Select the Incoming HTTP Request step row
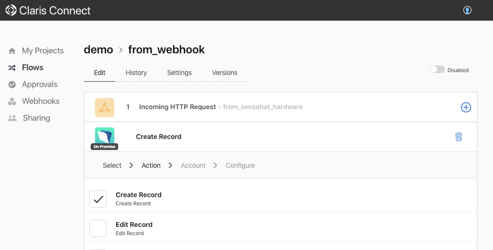The image size is (493, 250). coord(280,107)
